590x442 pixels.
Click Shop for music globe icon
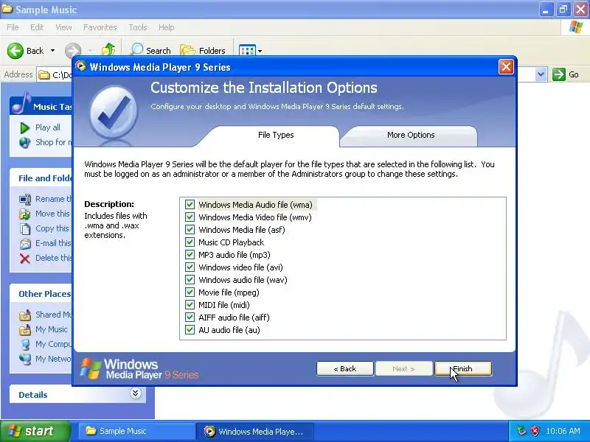click(25, 142)
